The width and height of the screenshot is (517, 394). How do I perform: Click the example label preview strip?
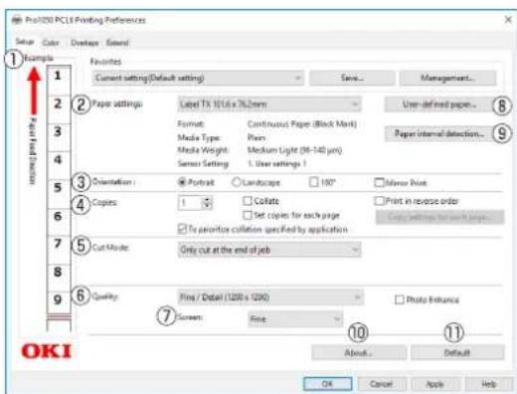click(x=59, y=198)
